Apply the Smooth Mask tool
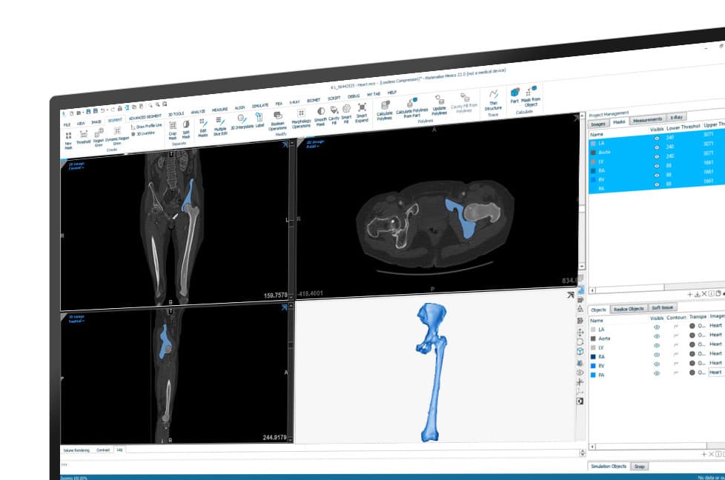725x480 pixels. 320,116
